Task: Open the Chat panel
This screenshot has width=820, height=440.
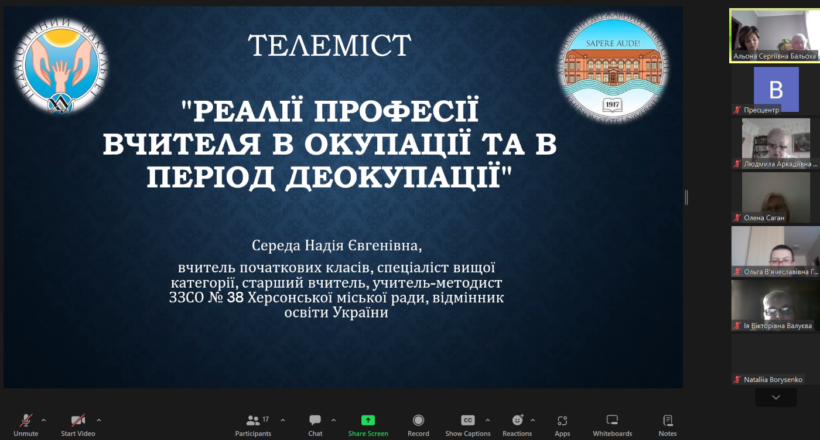Action: (x=315, y=425)
